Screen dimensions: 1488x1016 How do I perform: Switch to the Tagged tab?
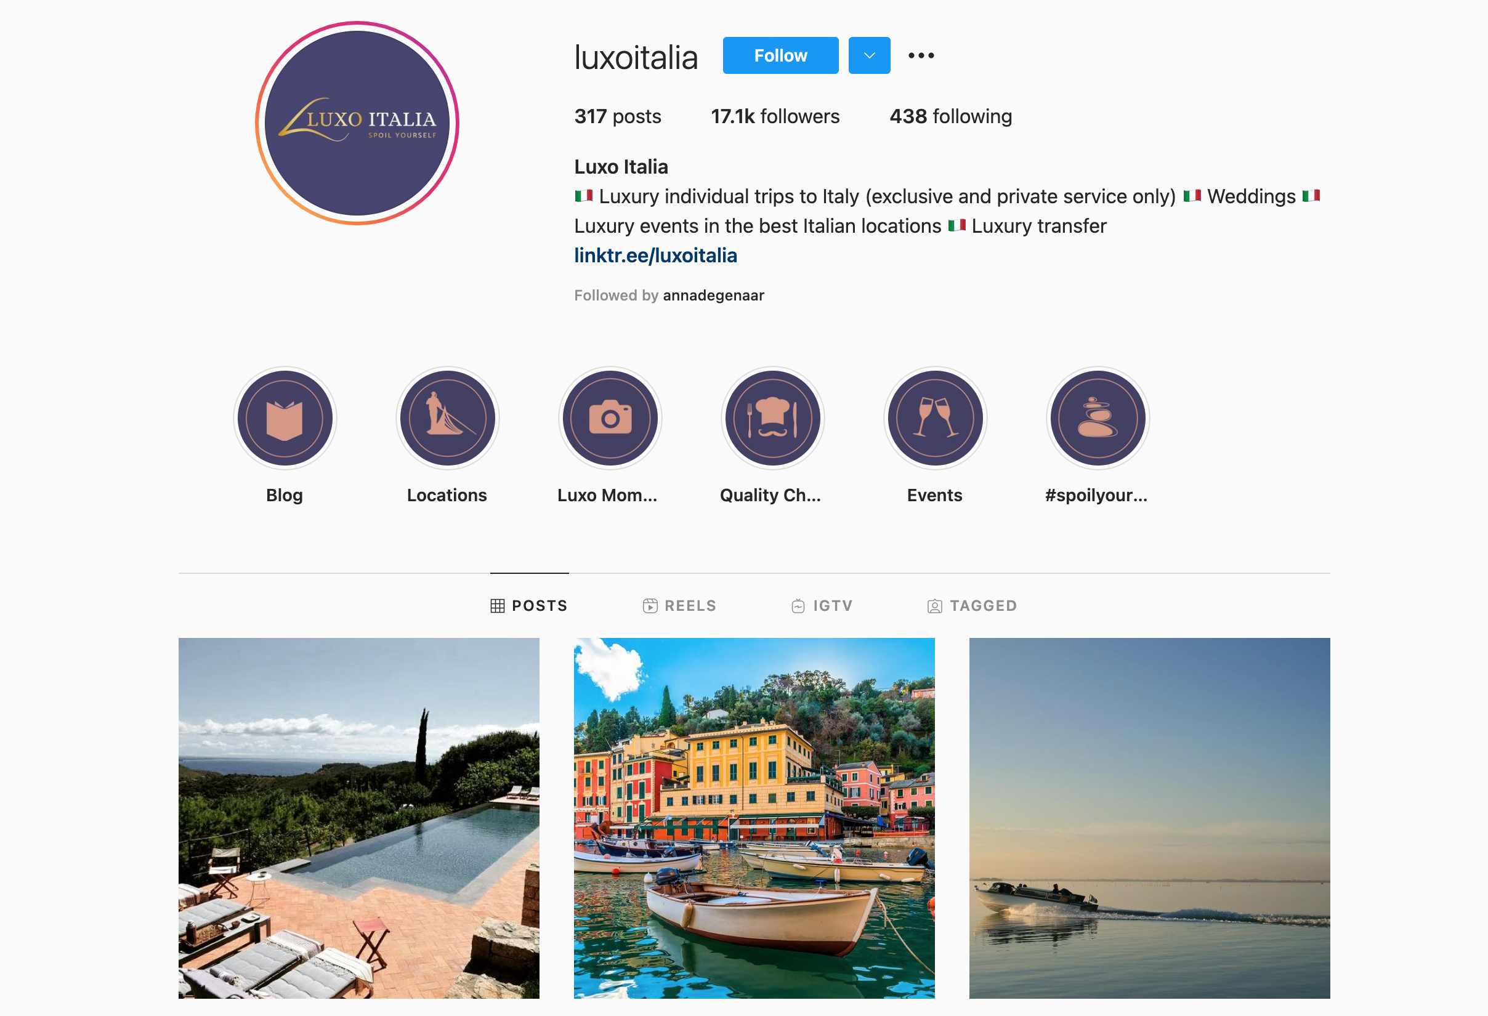pyautogui.click(x=972, y=606)
